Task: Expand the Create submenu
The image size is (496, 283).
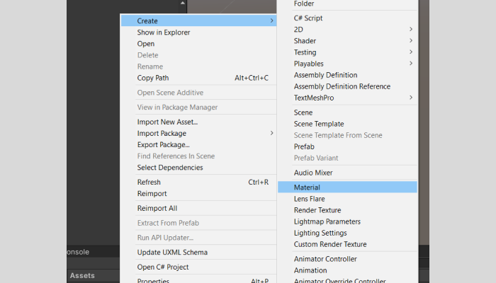Action: tap(147, 21)
